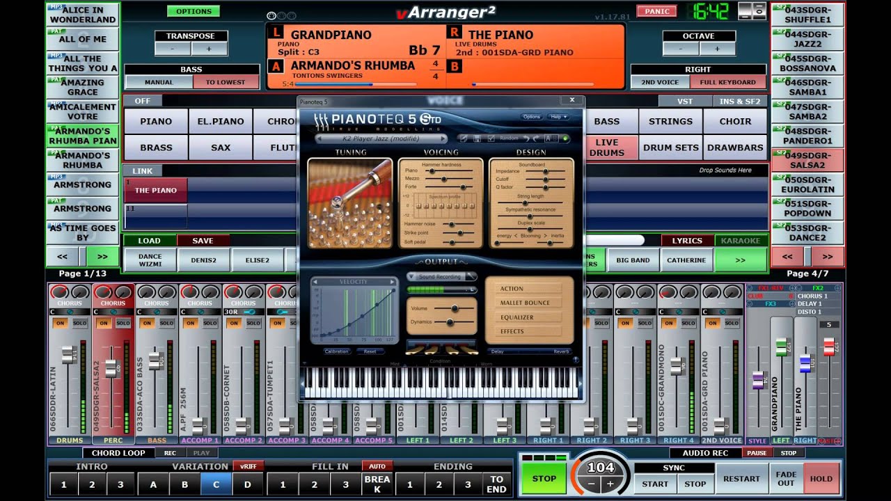Open the INS & SF2 tab
The image size is (891, 501).
[x=740, y=101]
